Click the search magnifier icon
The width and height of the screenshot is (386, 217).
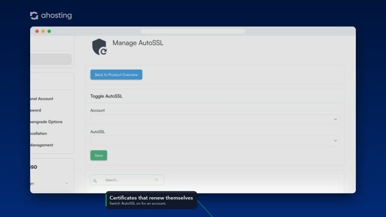coord(95,181)
